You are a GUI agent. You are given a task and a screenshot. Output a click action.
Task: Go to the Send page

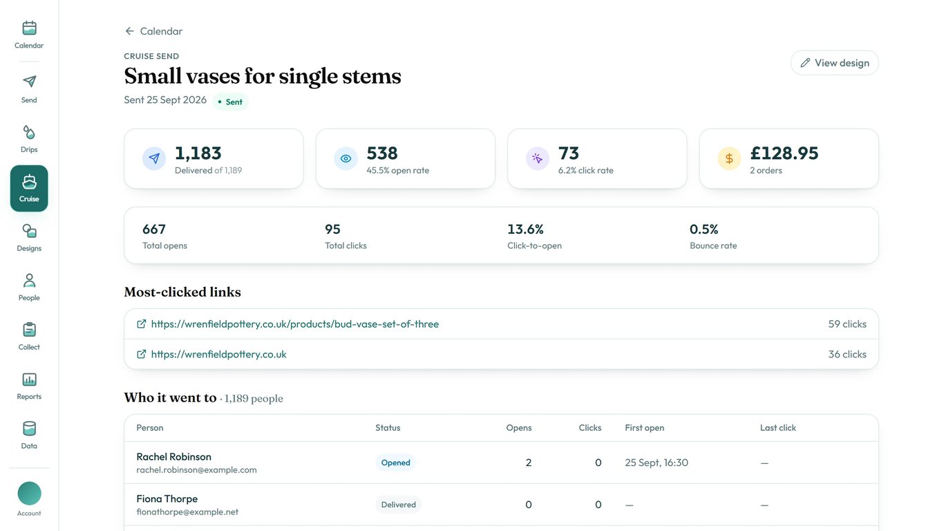tap(29, 89)
